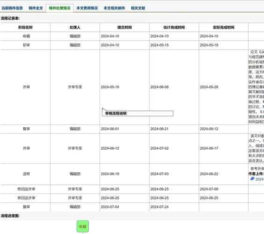Viewport: 264px width, 234px height.
Task: Click 复审 stage submitted 2024-06-01
Action: point(26,129)
